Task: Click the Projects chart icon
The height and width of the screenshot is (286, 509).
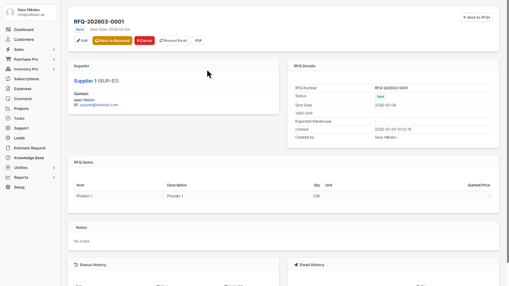Action: pyautogui.click(x=8, y=108)
